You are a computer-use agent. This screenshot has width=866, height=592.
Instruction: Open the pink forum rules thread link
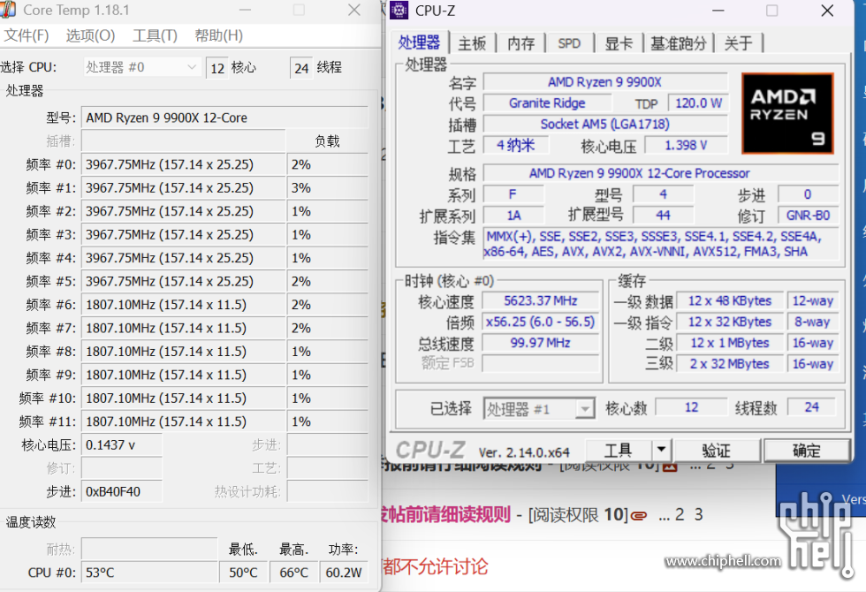pos(446,514)
